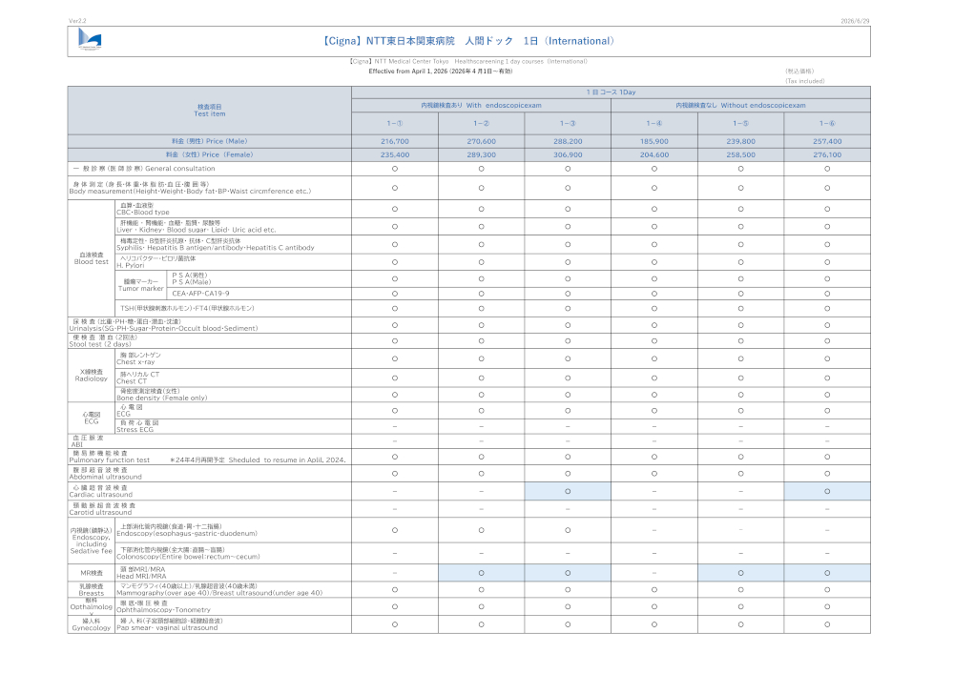Select course column header '1−③'
The image size is (954, 674).
(568, 123)
